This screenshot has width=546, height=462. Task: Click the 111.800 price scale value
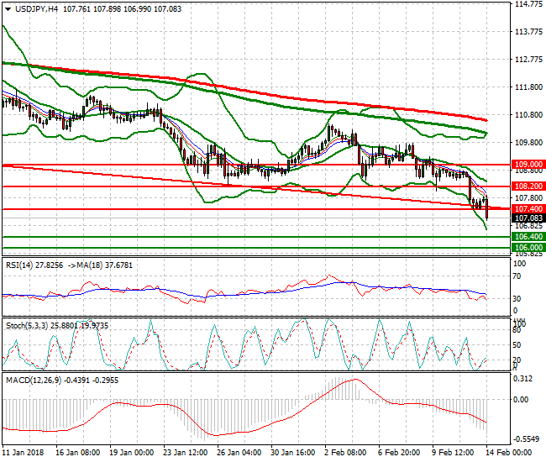pos(528,87)
